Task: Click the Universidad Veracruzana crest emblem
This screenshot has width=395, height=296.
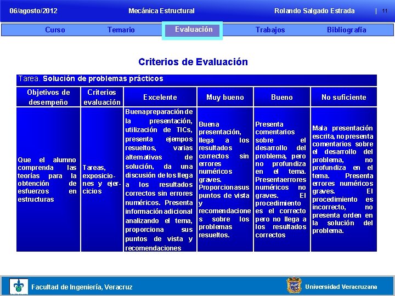Action: click(x=294, y=286)
